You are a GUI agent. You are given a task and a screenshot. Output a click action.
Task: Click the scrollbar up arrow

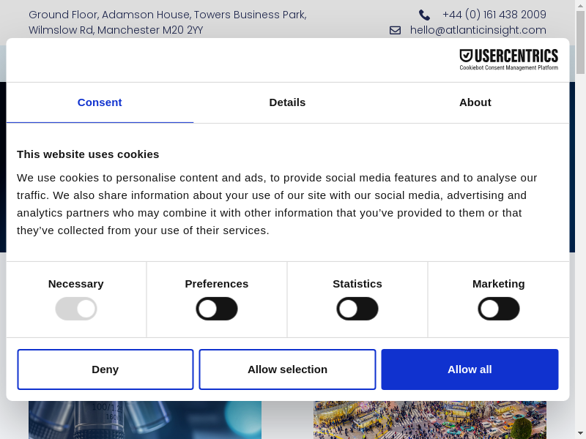[x=580, y=6]
